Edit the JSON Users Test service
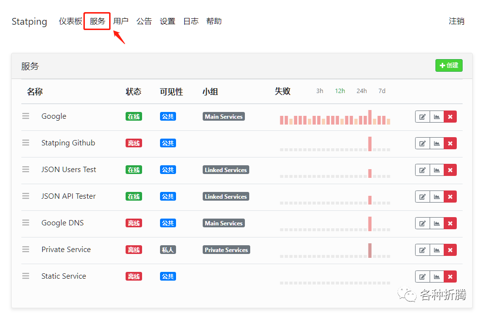482x316 pixels. (422, 170)
